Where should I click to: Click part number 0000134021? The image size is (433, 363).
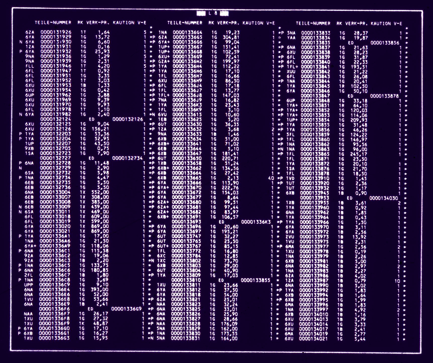[x=314, y=339]
